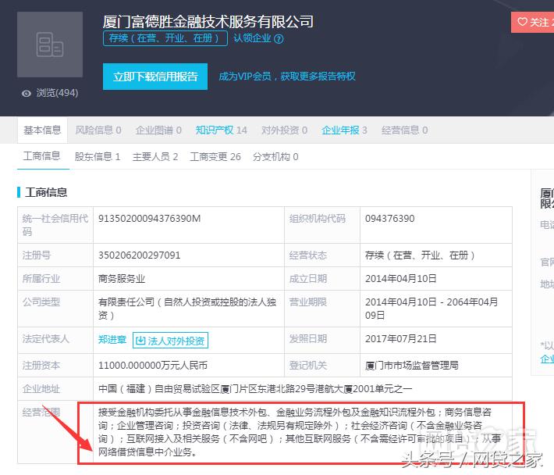Open 经营信息 0 tab

point(405,130)
